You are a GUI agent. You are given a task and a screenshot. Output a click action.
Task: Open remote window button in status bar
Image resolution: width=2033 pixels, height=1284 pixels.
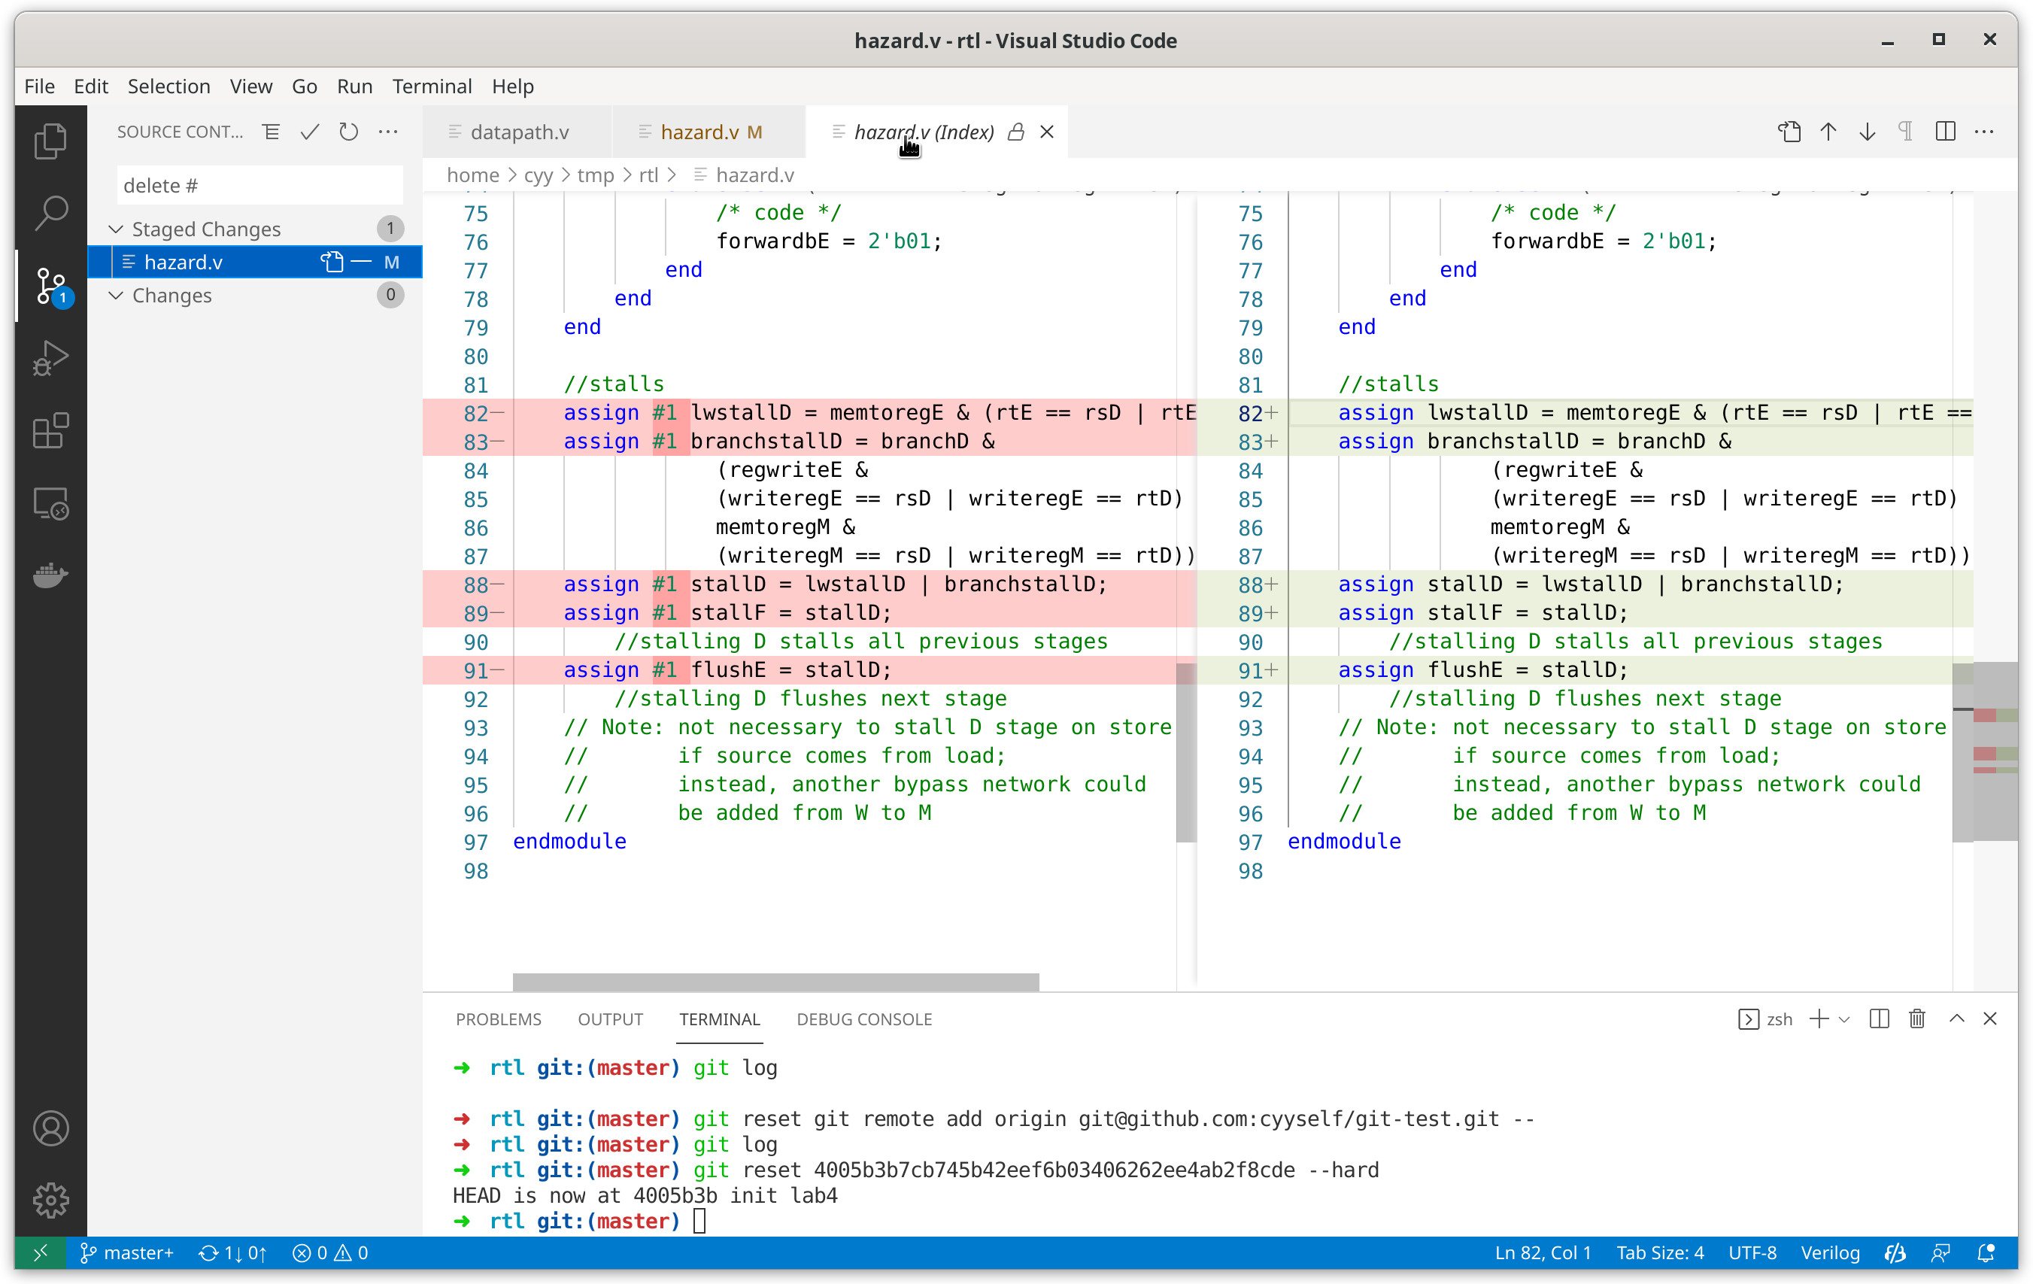click(x=40, y=1252)
